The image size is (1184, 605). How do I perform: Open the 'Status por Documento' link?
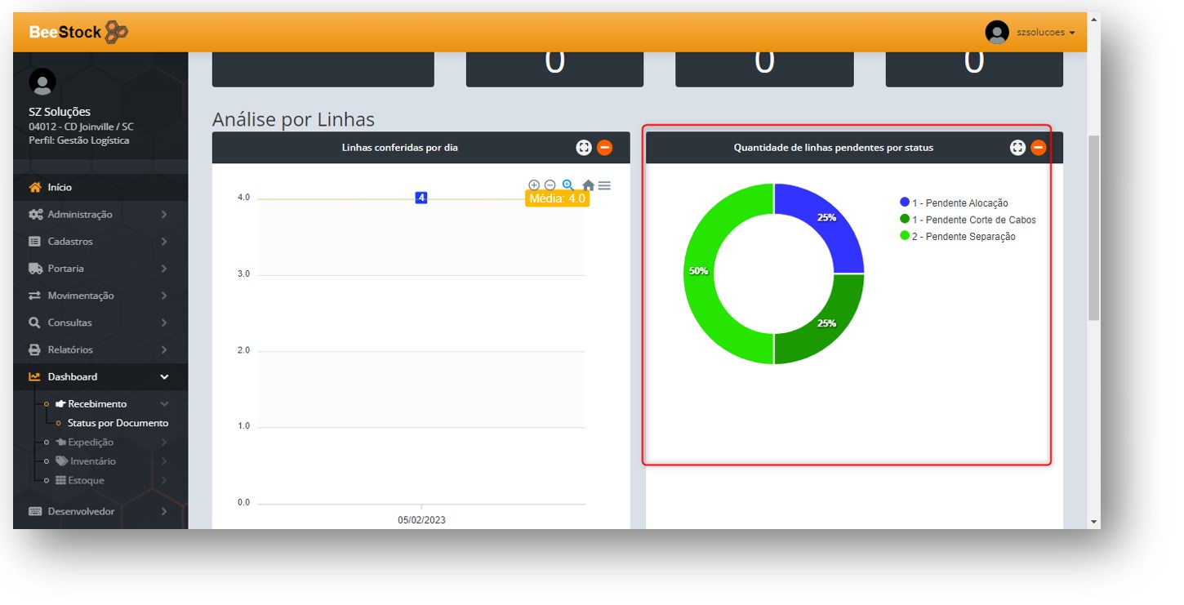(118, 424)
